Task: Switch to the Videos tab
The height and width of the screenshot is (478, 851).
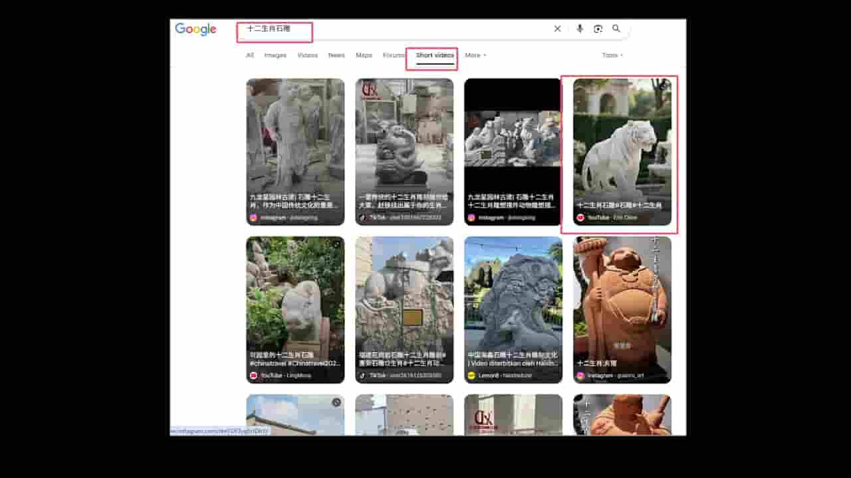Action: coord(307,55)
